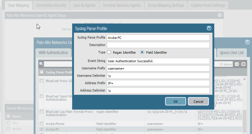Image resolution: width=252 pixels, height=134 pixels.
Task: Click the profile list scroll-up arrow
Action: point(245,79)
